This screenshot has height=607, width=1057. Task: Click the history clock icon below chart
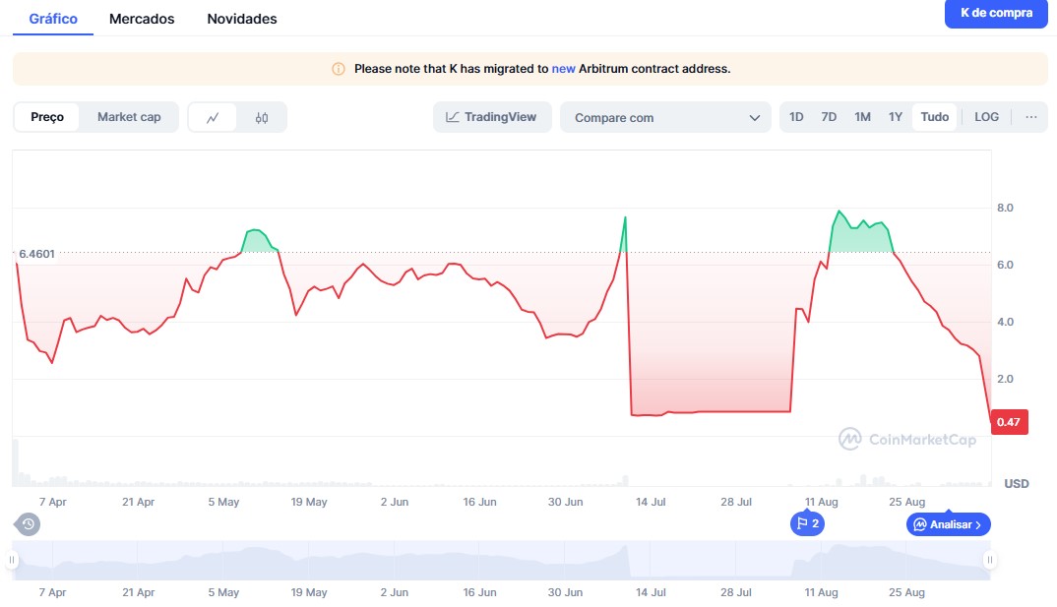click(x=28, y=524)
